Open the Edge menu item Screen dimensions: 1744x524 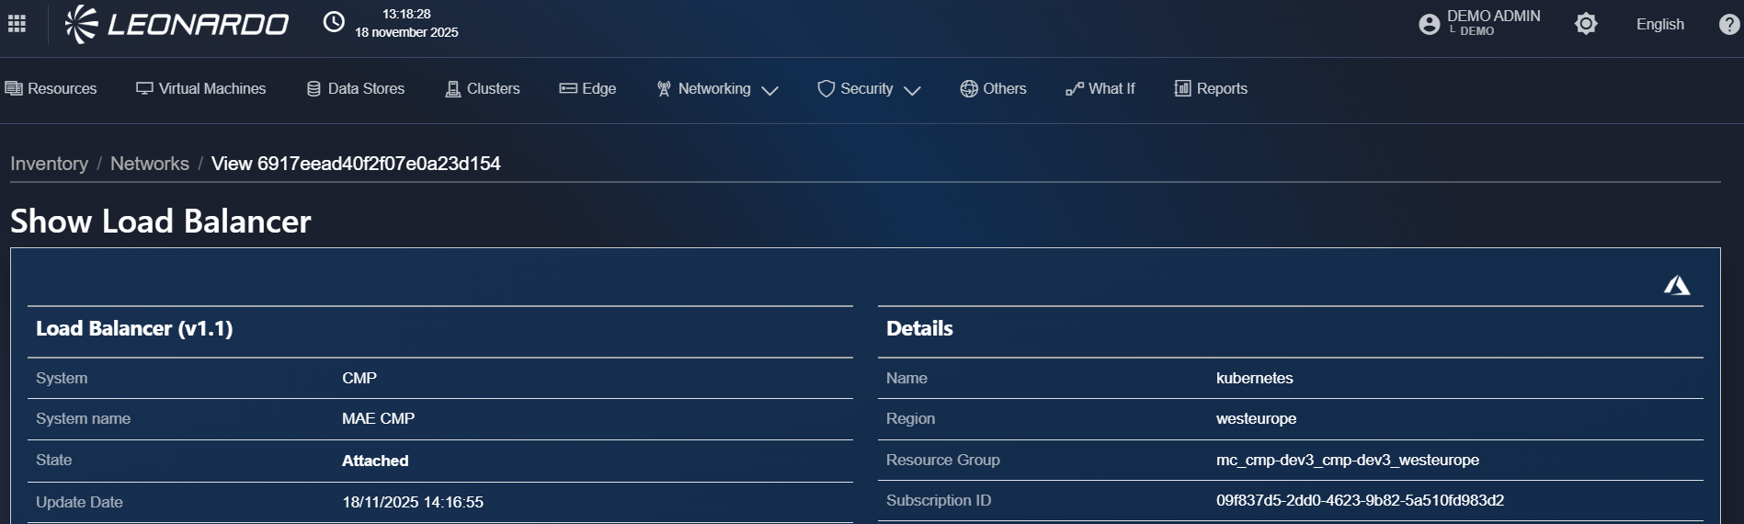587,89
